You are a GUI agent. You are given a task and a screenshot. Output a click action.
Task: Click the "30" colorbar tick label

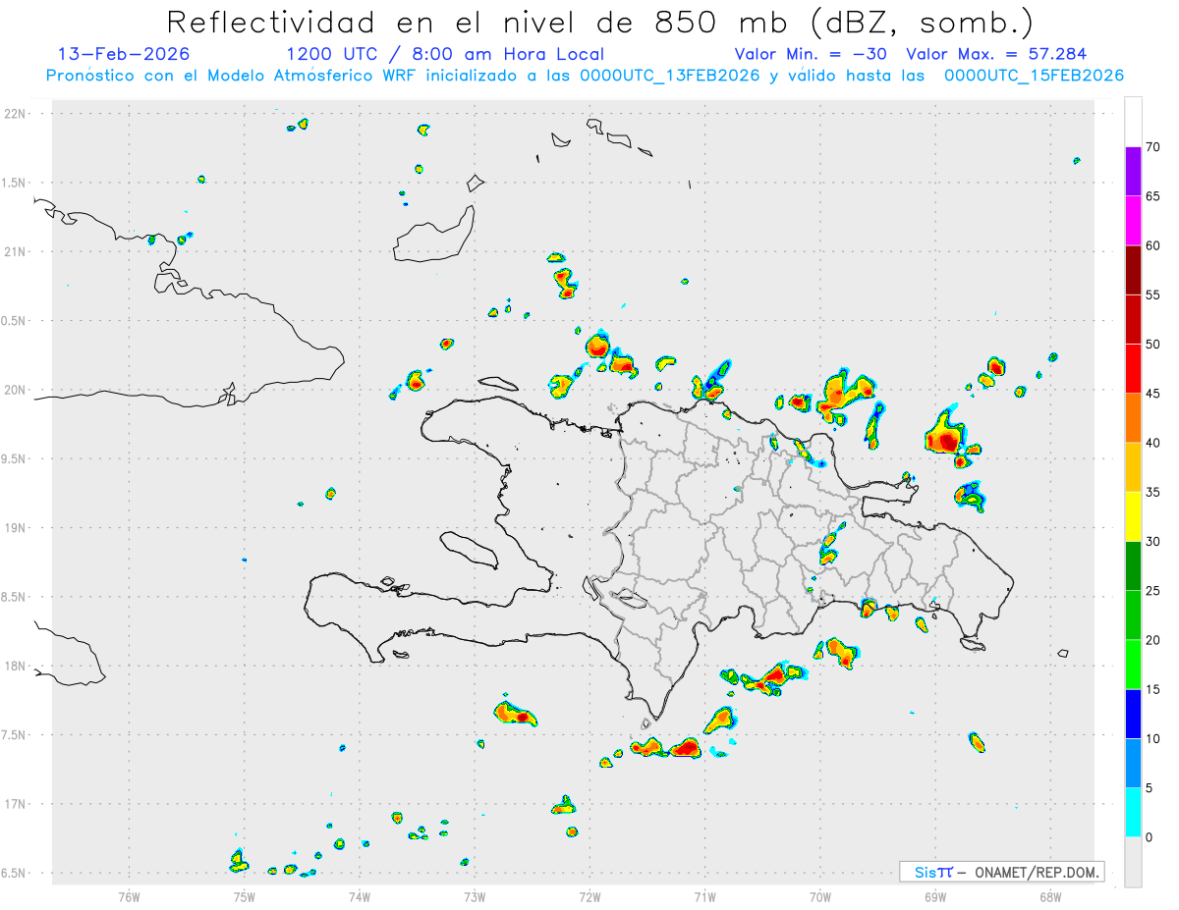pyautogui.click(x=1153, y=542)
